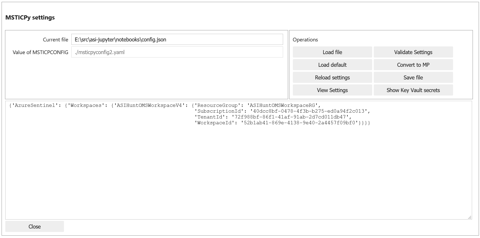Click the 'SubscriptionId' line in output

coord(282,111)
